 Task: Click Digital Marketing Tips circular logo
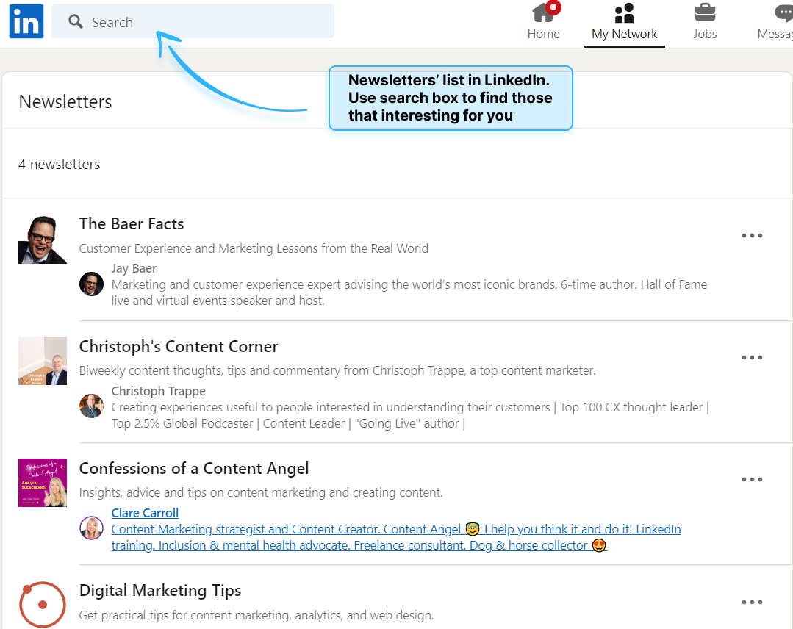click(43, 604)
